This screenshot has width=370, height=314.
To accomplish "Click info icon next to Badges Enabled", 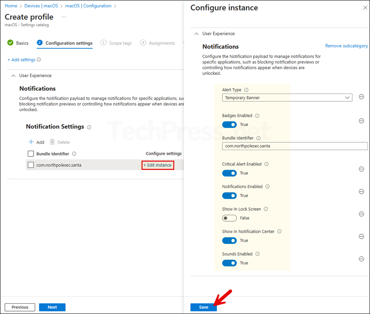I will click(x=258, y=116).
